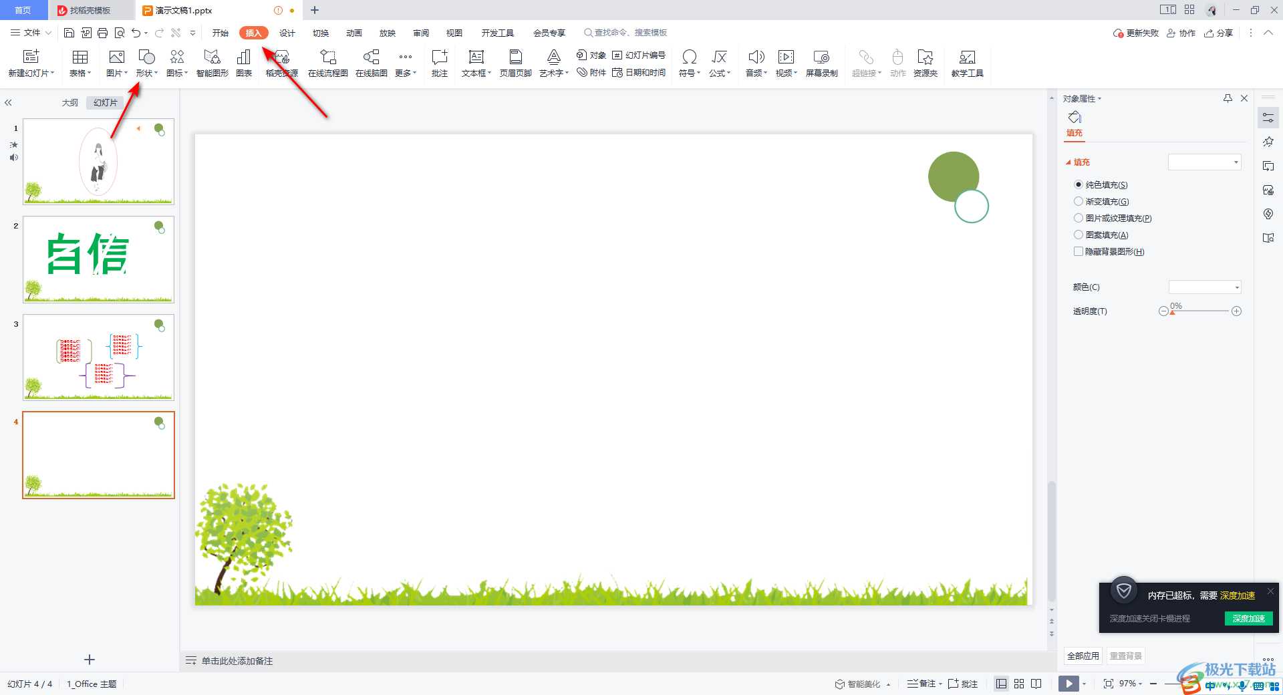Click the Picture (图片) insert icon
Viewport: 1283px width, 695px height.
116,57
